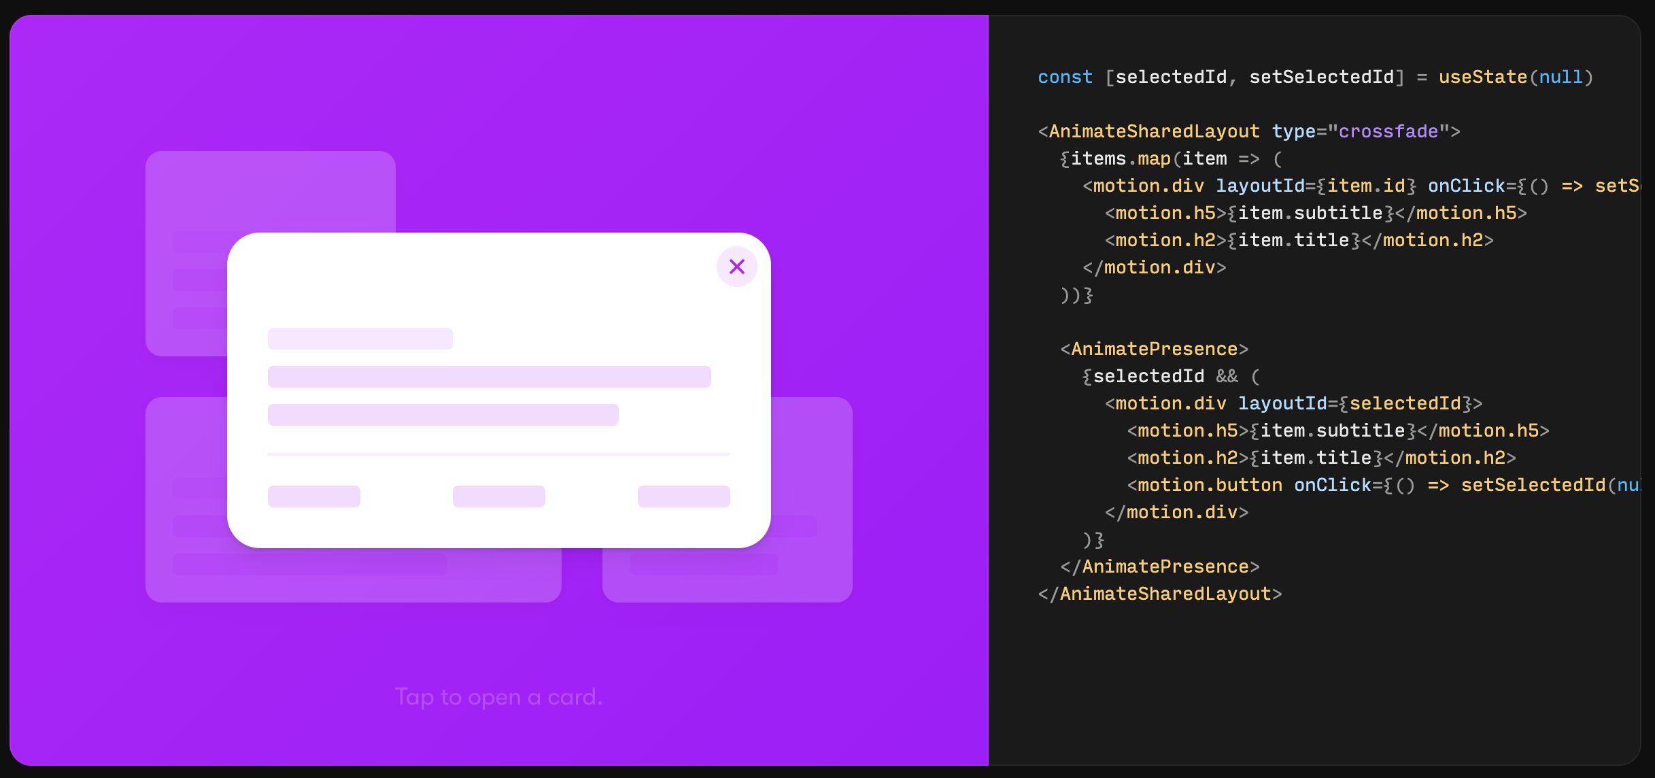The height and width of the screenshot is (778, 1655).
Task: Click the thin divider line in the modal
Action: pos(498,454)
